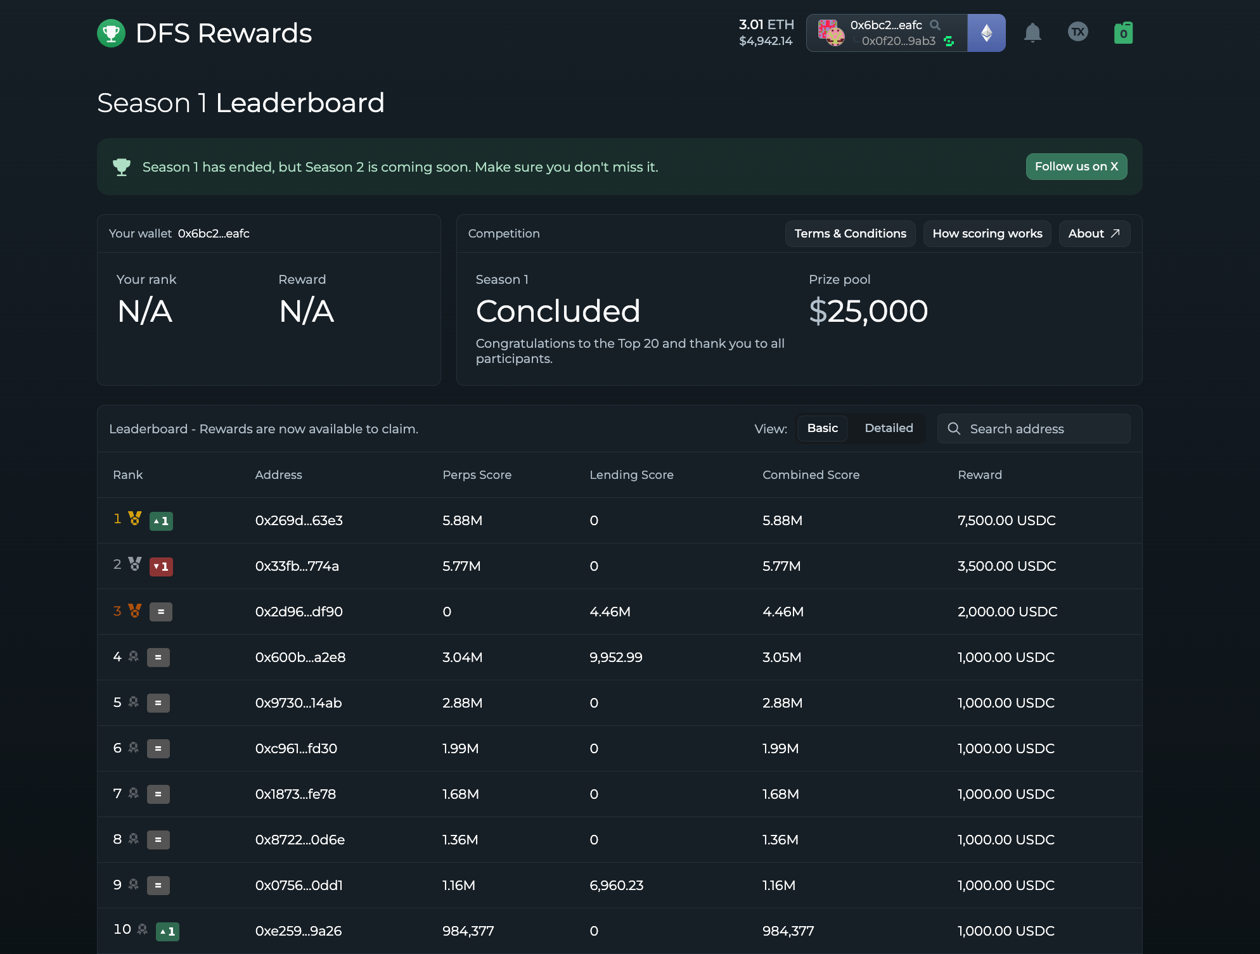Click the green switch-account icon by 0x0f20...9ab3
The width and height of the screenshot is (1260, 954).
949,41
